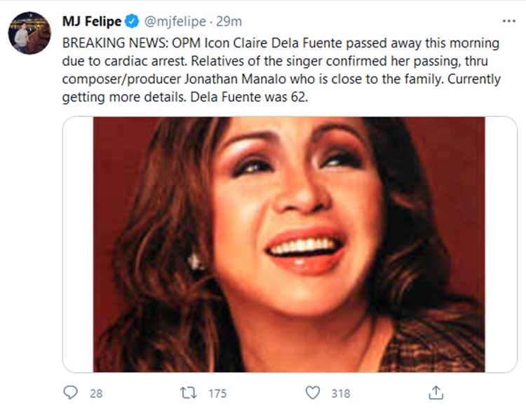The image size is (526, 412).
Task: Click the like count 318
Action: point(340,393)
